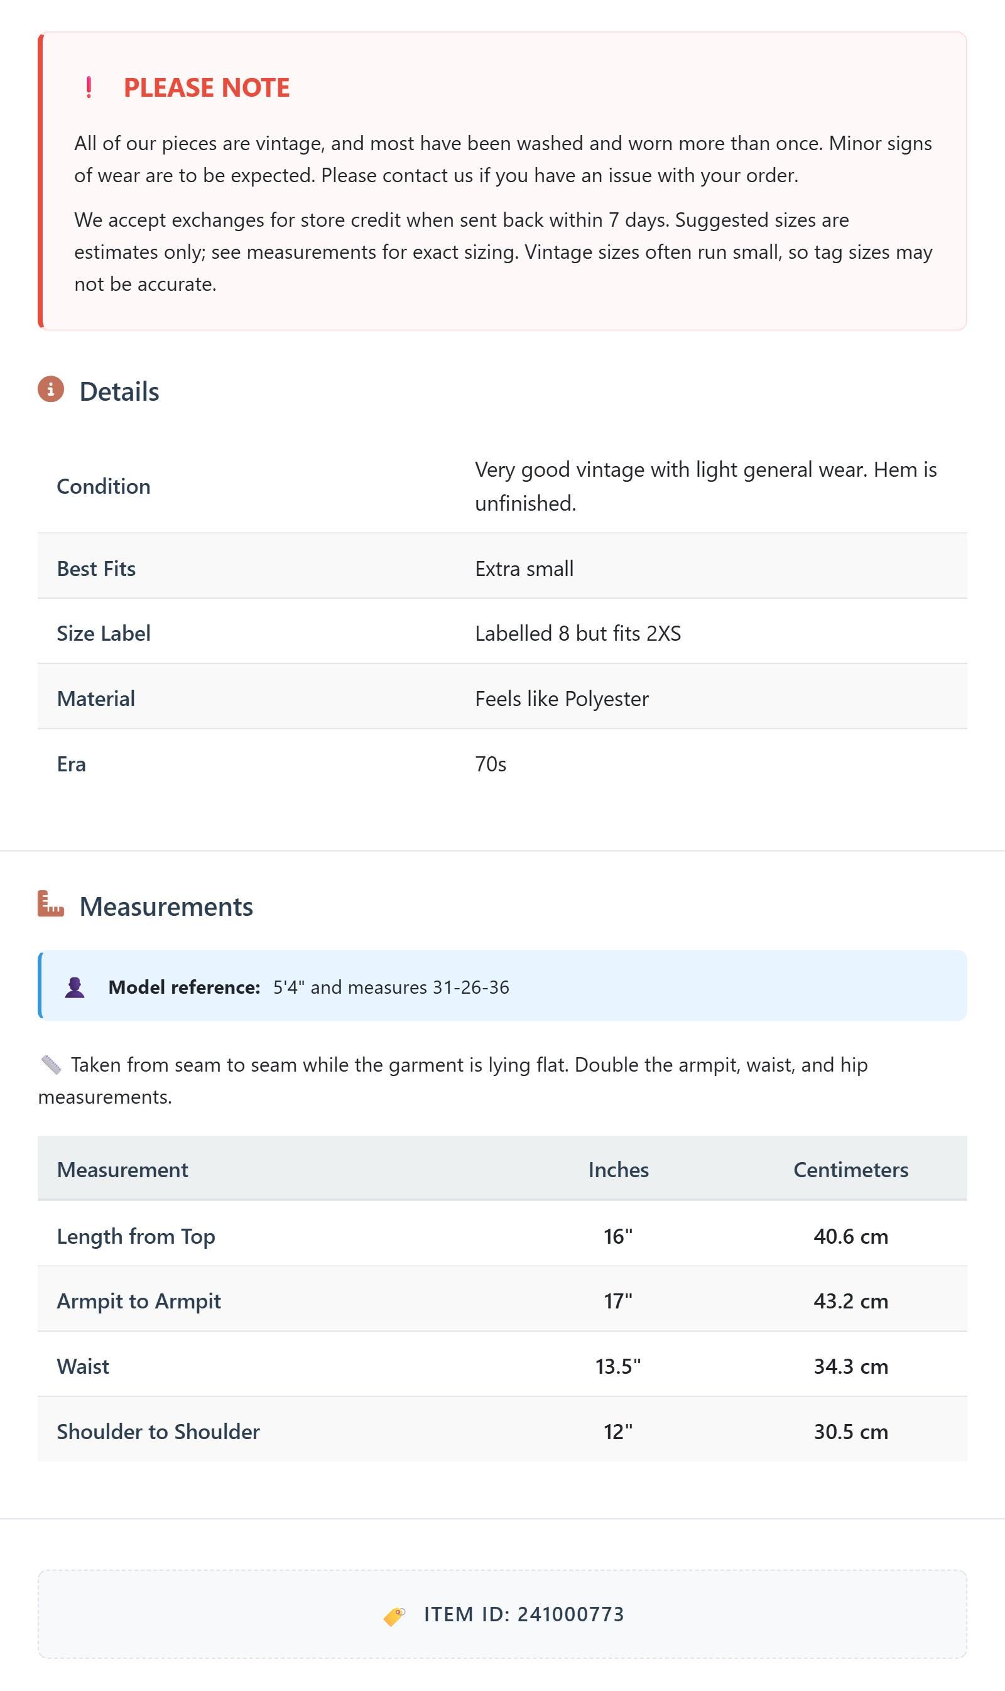Click the Shoulder to Shoulder row label

point(158,1431)
